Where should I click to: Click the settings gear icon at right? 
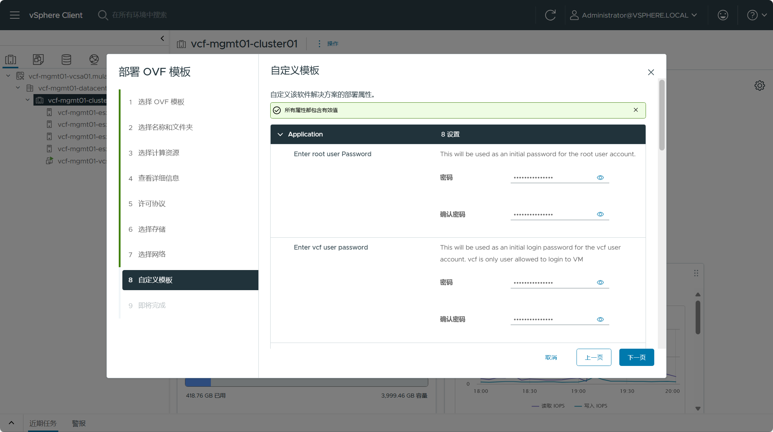[x=759, y=85]
